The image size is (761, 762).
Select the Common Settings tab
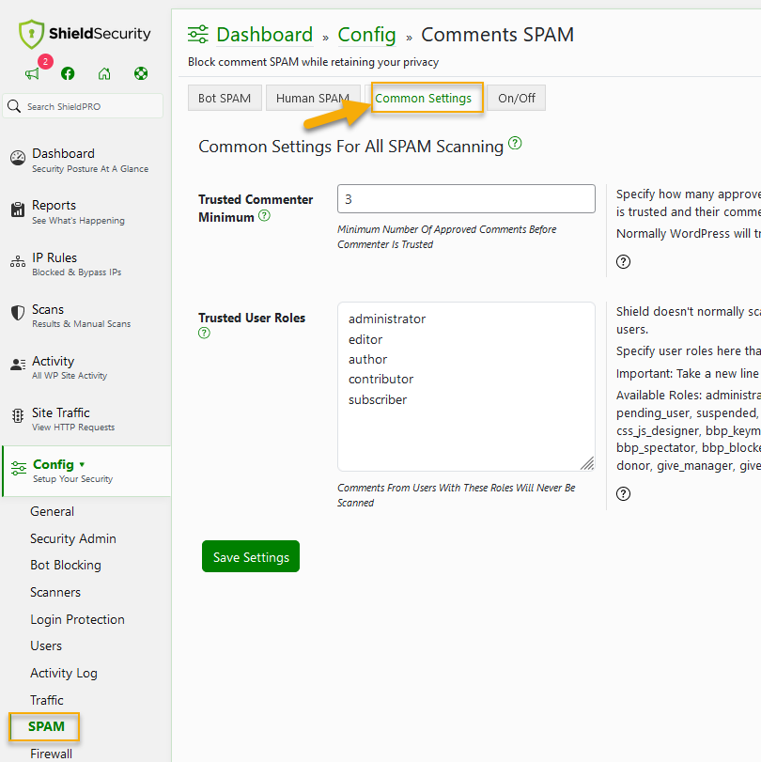coord(424,98)
